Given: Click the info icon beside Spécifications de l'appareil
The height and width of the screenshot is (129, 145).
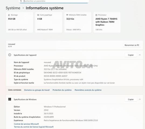Looking at the screenshot, I should click(10, 55).
